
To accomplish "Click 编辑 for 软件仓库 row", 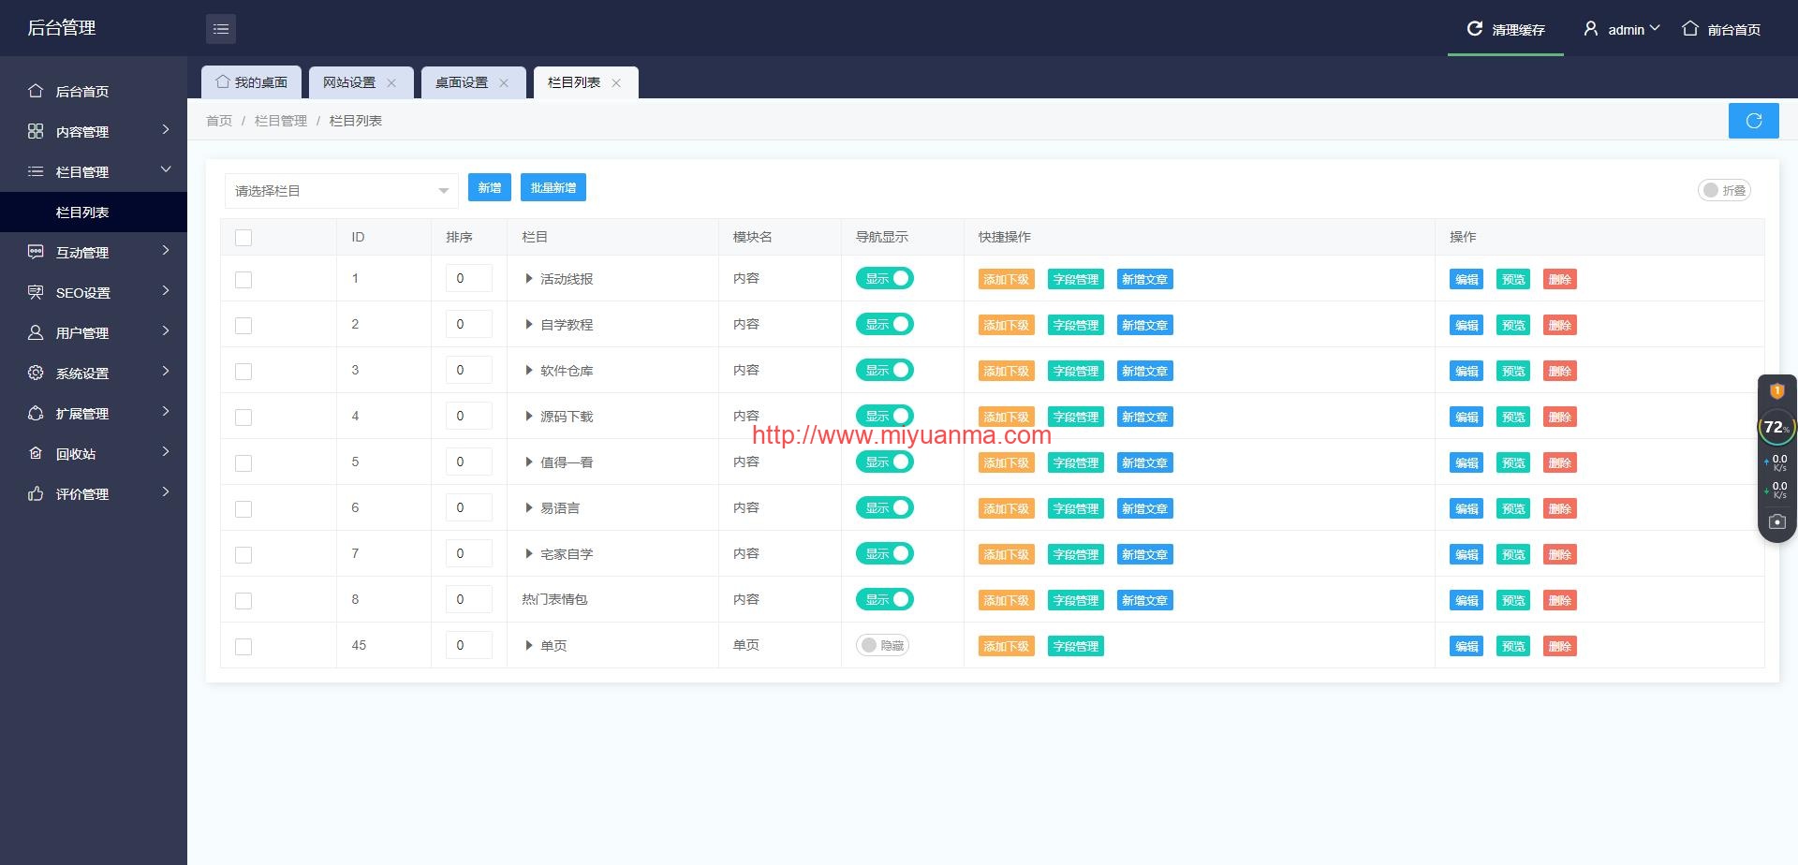I will (1466, 372).
